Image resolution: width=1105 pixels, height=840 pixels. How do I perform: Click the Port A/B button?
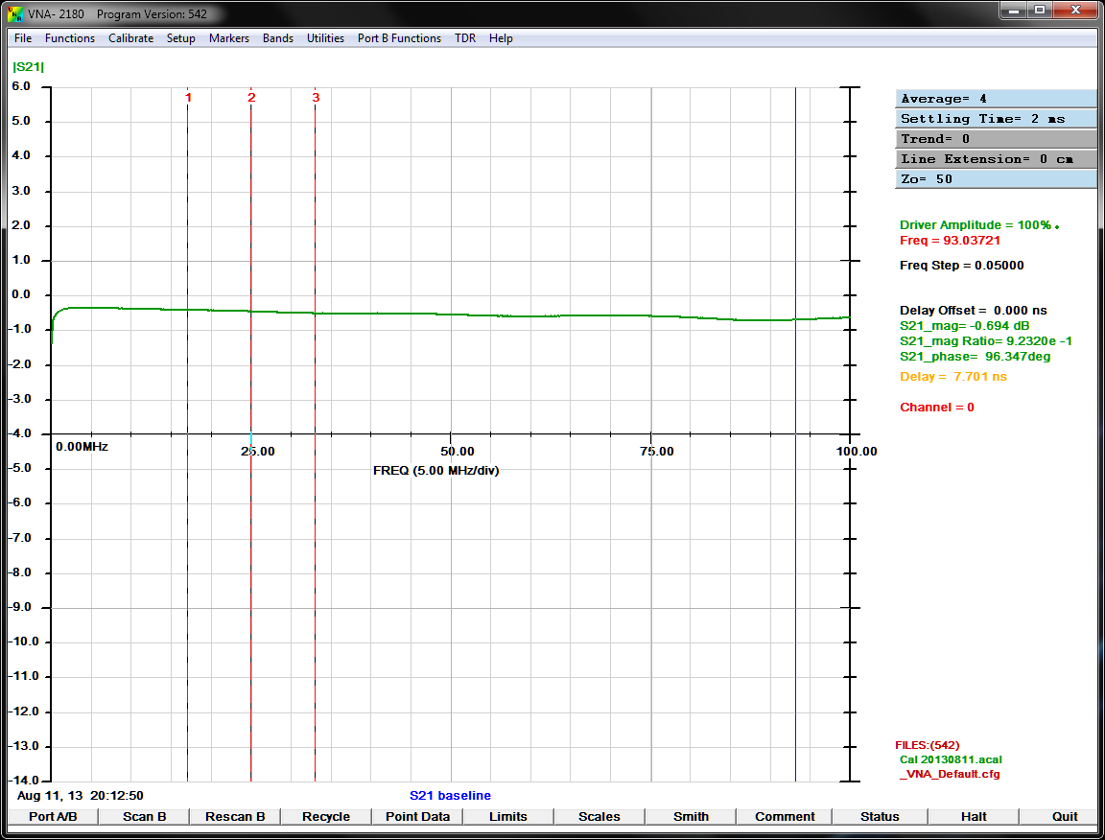click(53, 817)
